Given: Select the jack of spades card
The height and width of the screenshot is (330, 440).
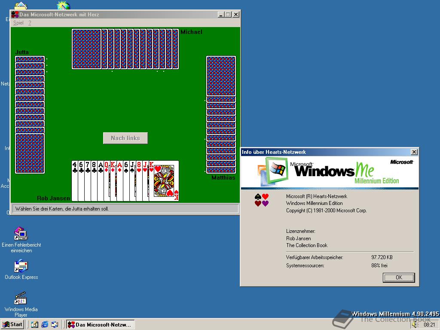Looking at the screenshot, I should tap(133, 181).
